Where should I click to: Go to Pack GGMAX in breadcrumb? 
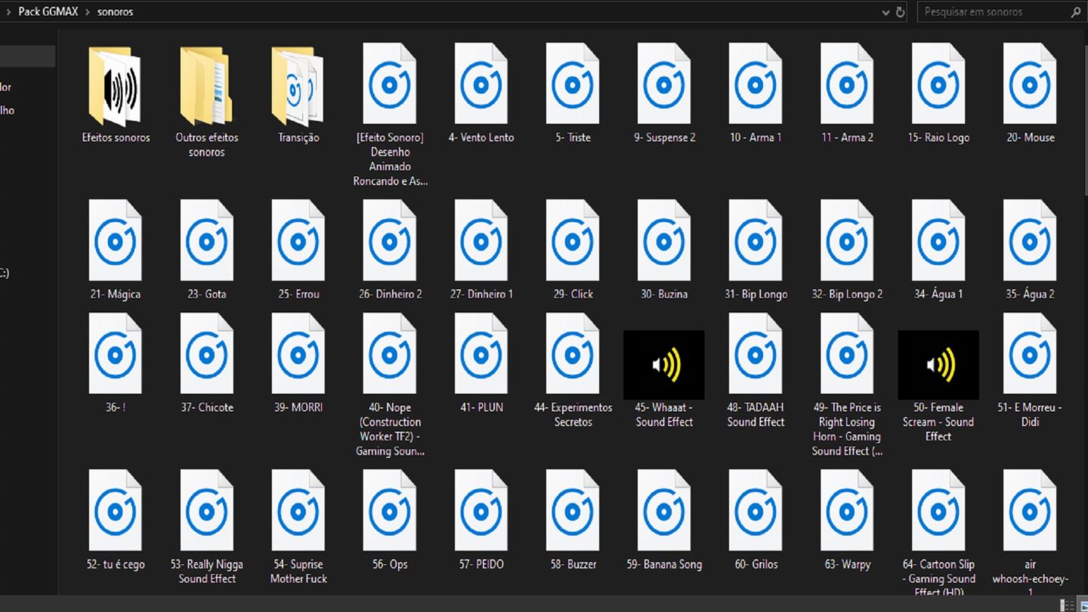coord(48,12)
